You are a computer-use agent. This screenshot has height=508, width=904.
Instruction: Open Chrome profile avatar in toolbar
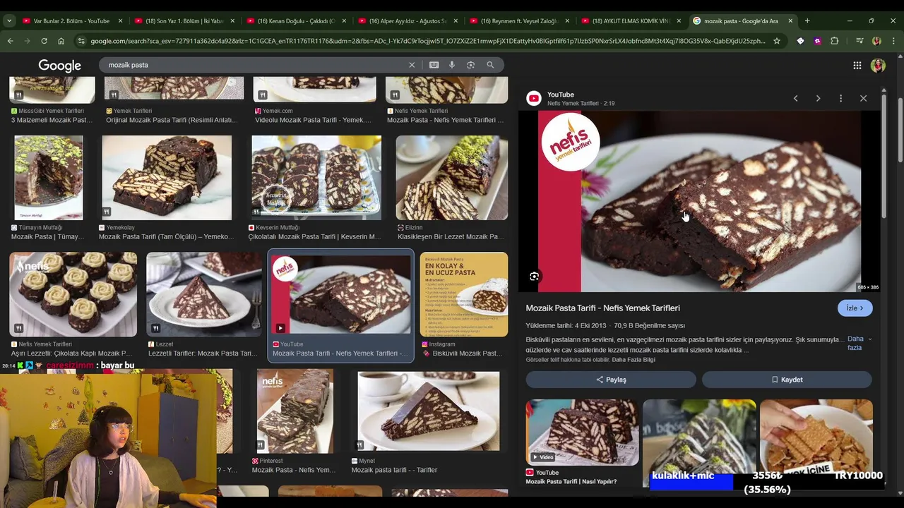coord(876,41)
